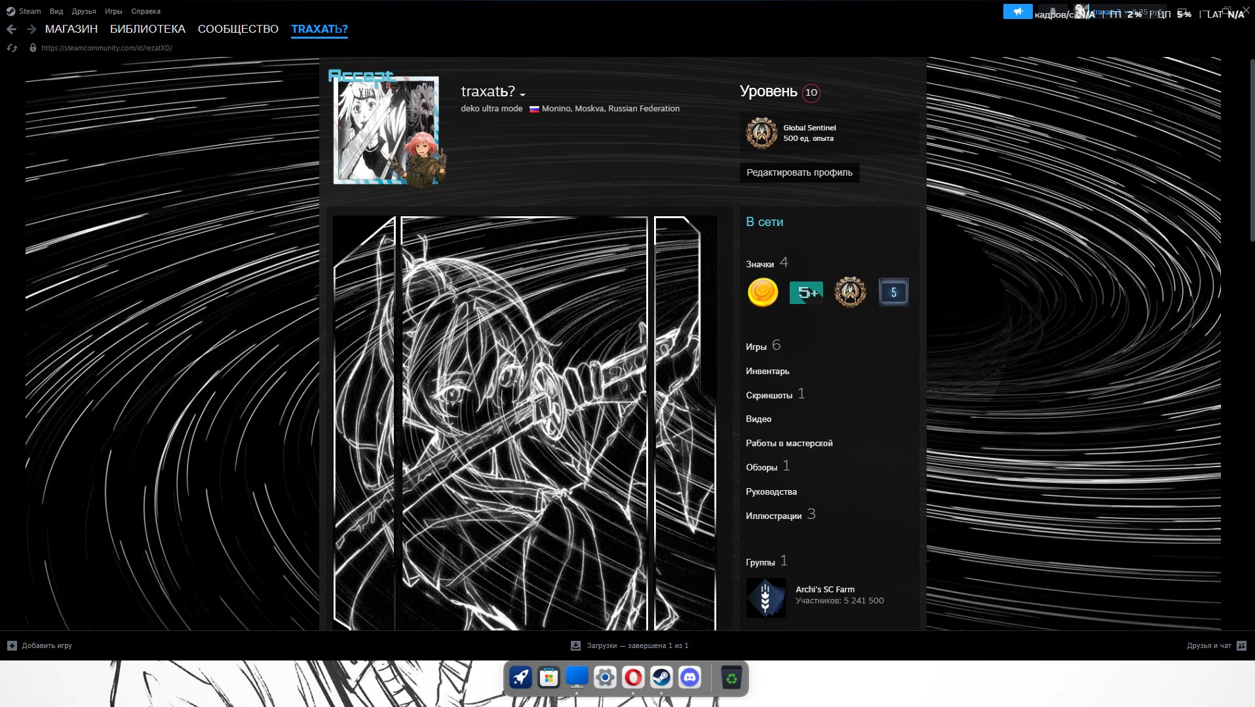Open the Вид menu
The height and width of the screenshot is (707, 1255).
pos(56,11)
